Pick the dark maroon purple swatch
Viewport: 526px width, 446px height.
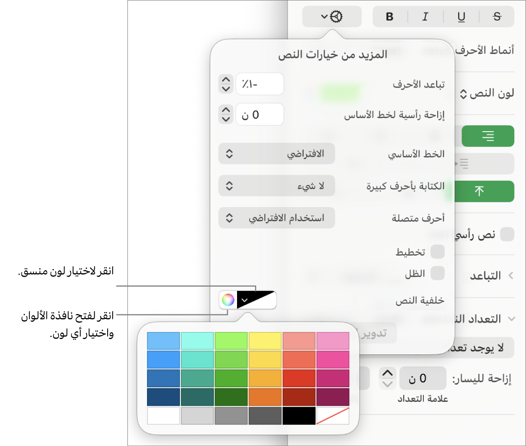(333, 397)
